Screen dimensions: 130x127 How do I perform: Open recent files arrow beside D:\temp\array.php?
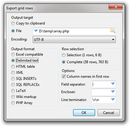(x=36, y=31)
